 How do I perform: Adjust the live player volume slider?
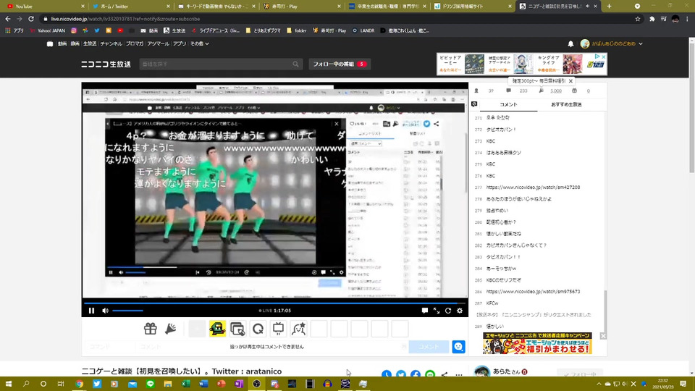click(127, 311)
